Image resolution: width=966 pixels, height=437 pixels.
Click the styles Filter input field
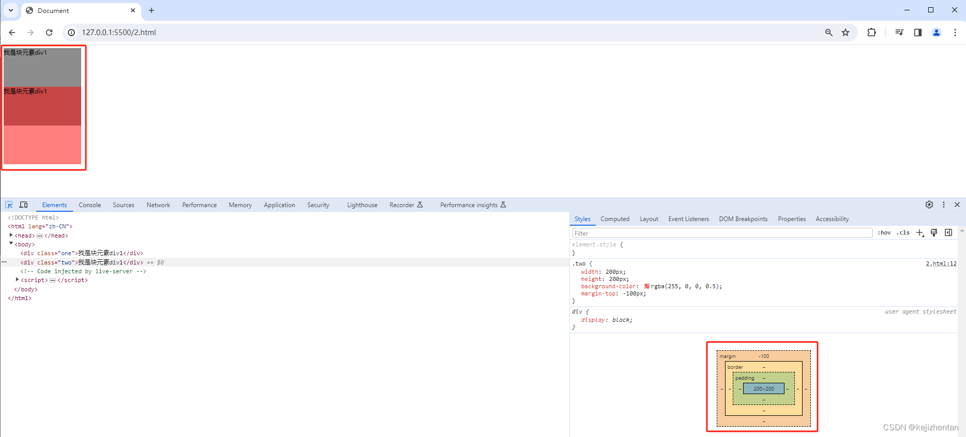[722, 233]
